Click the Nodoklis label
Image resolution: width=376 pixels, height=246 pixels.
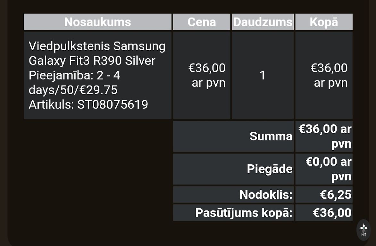click(x=266, y=195)
